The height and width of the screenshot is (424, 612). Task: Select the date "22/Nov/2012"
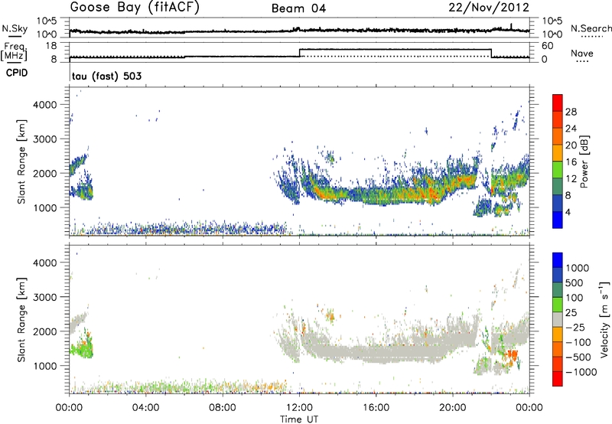(x=489, y=8)
